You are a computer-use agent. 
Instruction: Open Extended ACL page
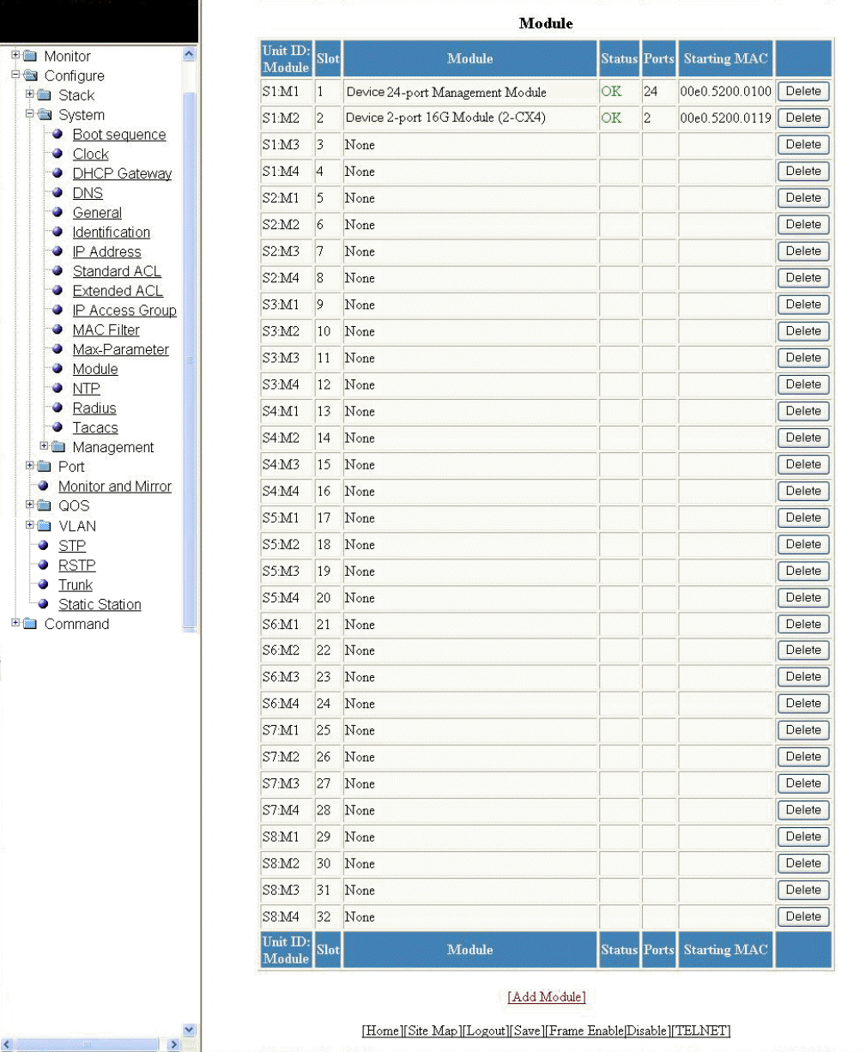coord(118,291)
